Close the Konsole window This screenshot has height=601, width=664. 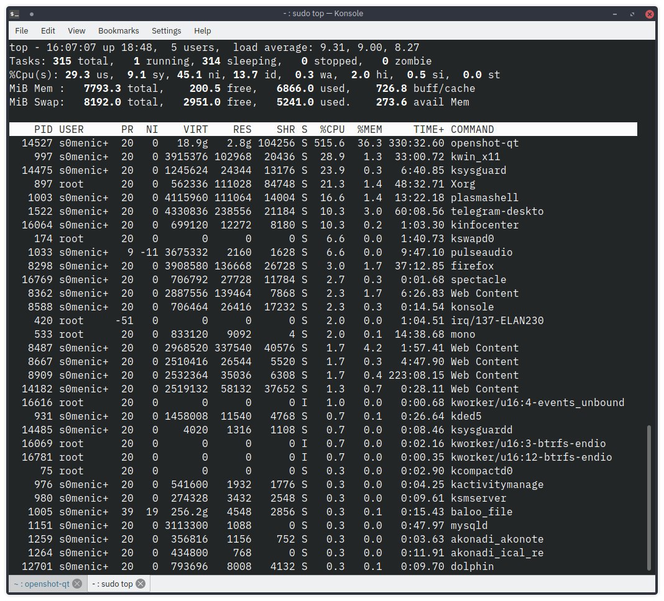[650, 14]
